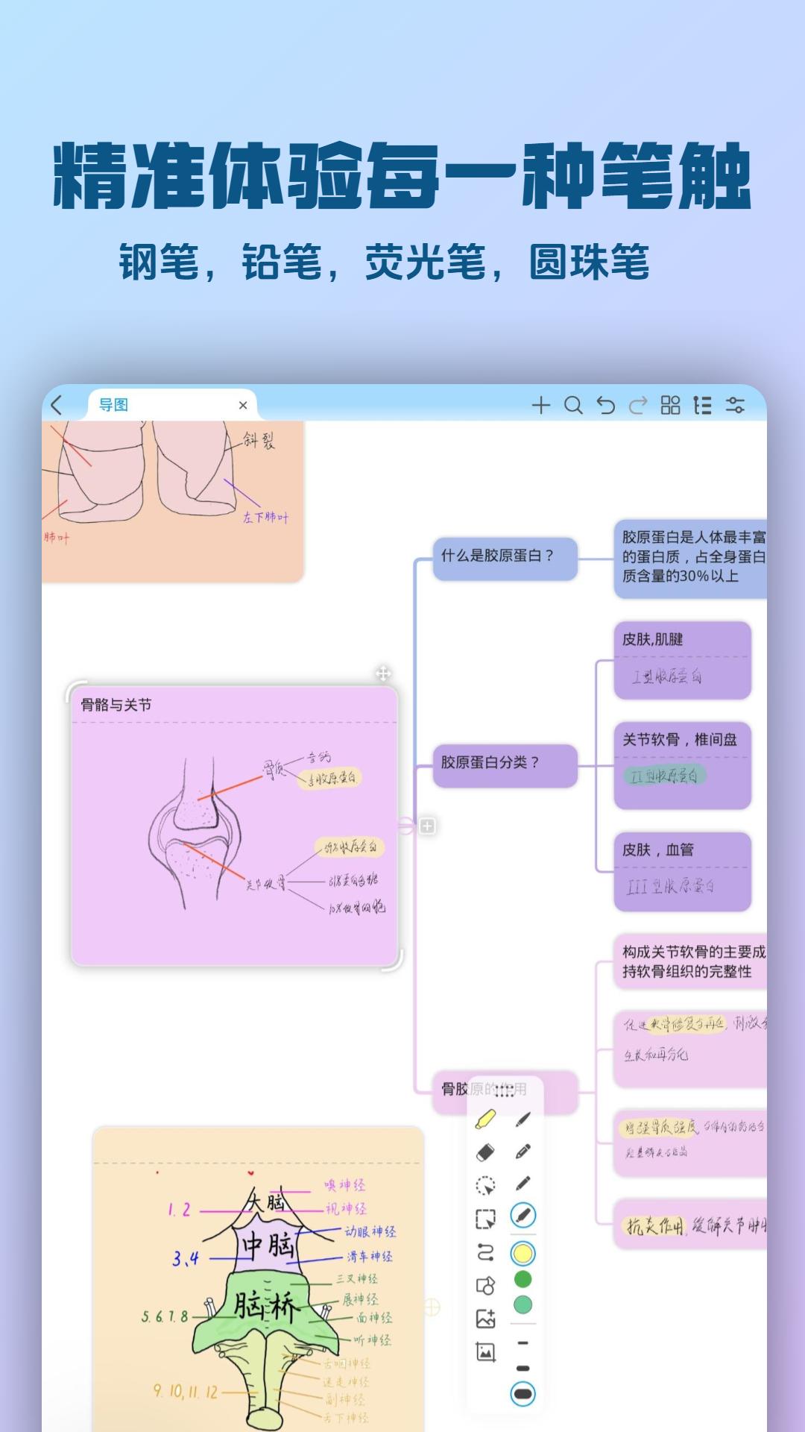The height and width of the screenshot is (1432, 805).
Task: Select the 什么是胶原蛋白？ node
Action: pyautogui.click(x=505, y=556)
